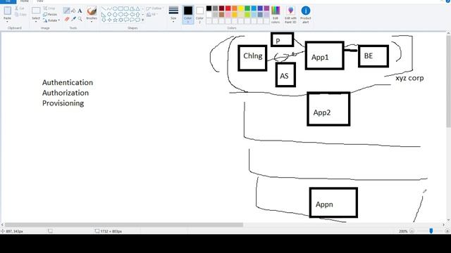This screenshot has width=451, height=253.
Task: Select the Eraser tool
Action: click(67, 19)
